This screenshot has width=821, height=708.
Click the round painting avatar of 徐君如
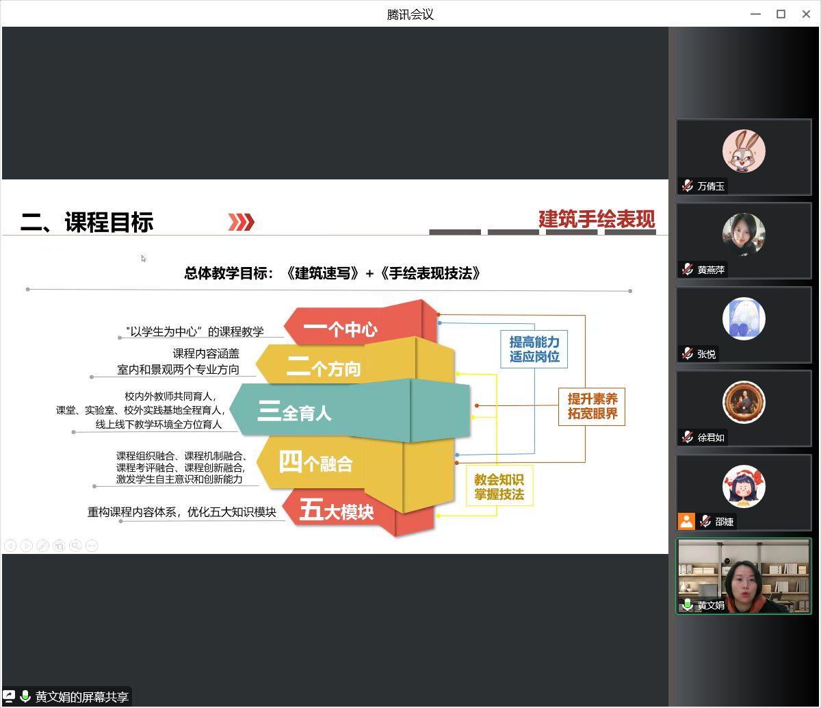point(744,403)
